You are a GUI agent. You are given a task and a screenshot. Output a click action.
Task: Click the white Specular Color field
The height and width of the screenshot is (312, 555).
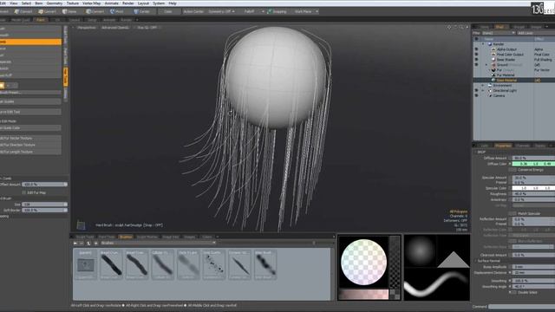point(533,188)
